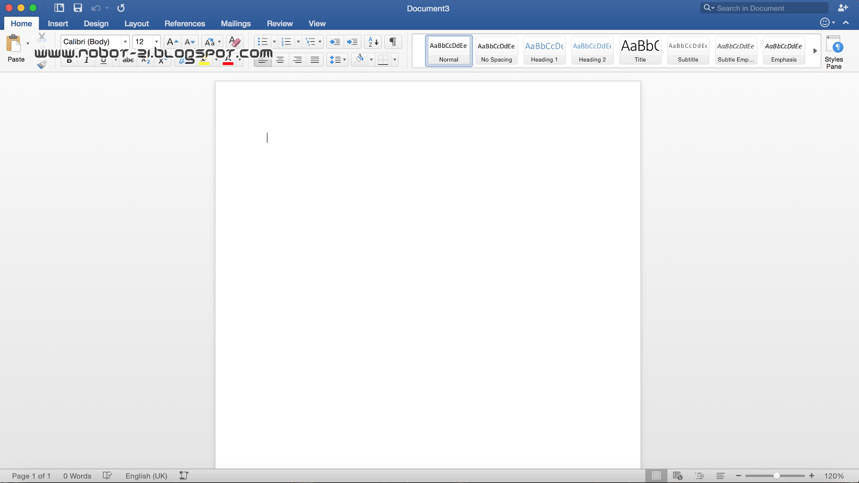Screen dimensions: 859x483
Task: Click the track changes icon in the status bar
Action: (x=184, y=475)
